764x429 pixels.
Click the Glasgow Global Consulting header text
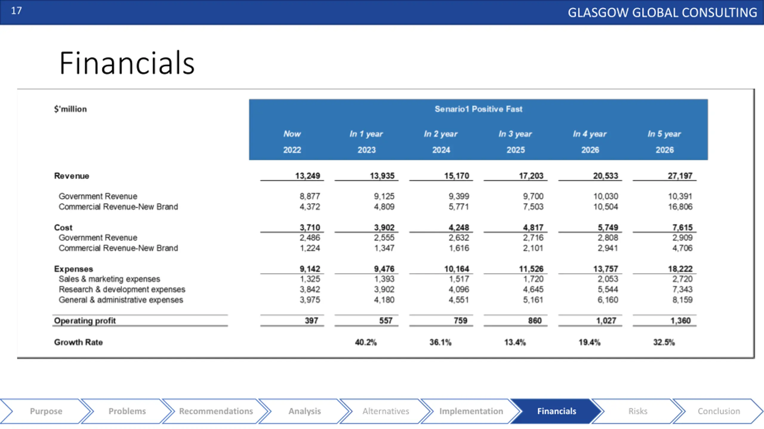(x=662, y=13)
